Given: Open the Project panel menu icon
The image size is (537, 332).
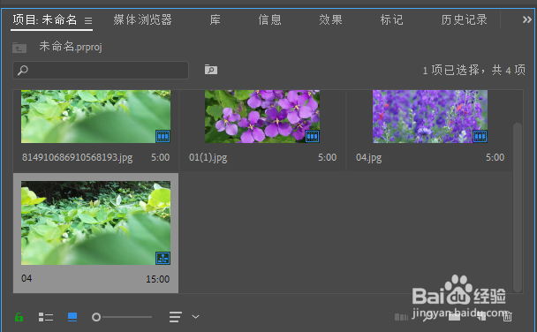Looking at the screenshot, I should 88,20.
